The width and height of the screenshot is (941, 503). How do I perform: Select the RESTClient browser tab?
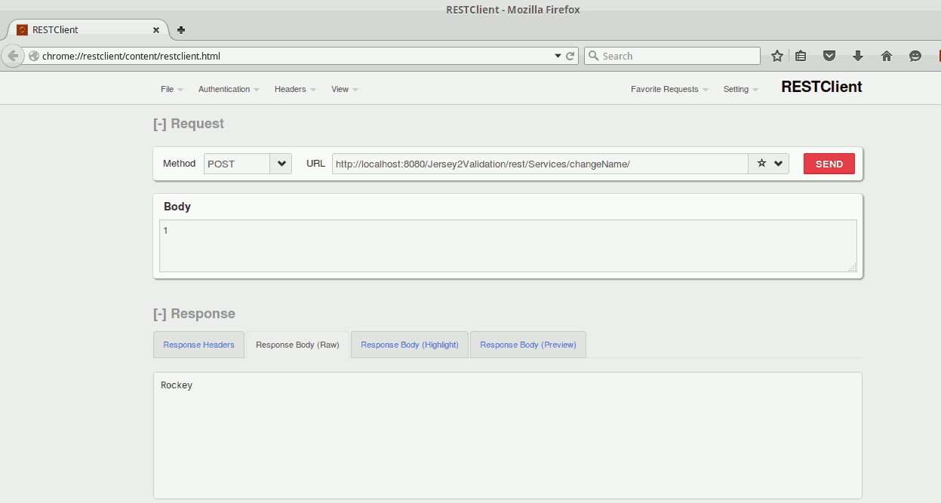[x=88, y=30]
